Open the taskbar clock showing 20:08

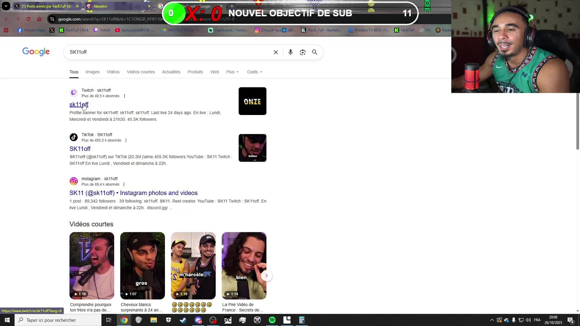[x=553, y=320]
